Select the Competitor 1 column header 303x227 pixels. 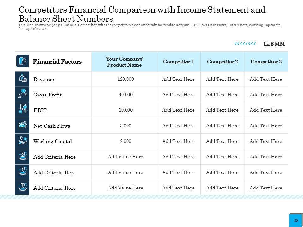pyautogui.click(x=178, y=62)
